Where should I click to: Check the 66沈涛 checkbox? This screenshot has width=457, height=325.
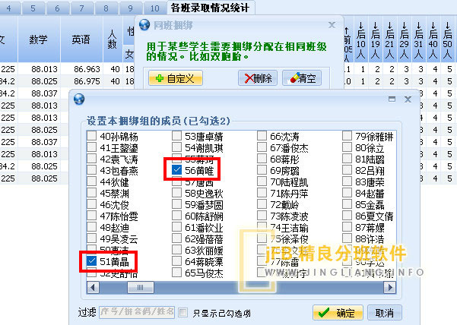click(262, 136)
